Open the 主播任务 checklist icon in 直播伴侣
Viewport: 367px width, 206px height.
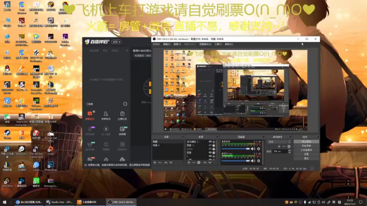[x=122, y=115]
